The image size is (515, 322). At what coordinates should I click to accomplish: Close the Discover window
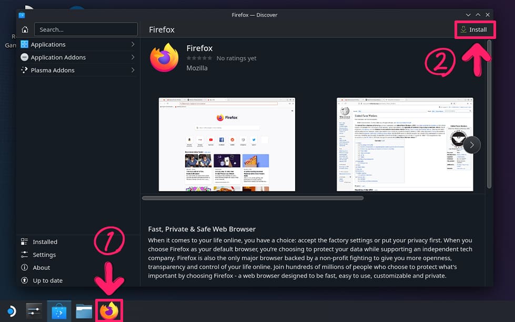pos(488,15)
